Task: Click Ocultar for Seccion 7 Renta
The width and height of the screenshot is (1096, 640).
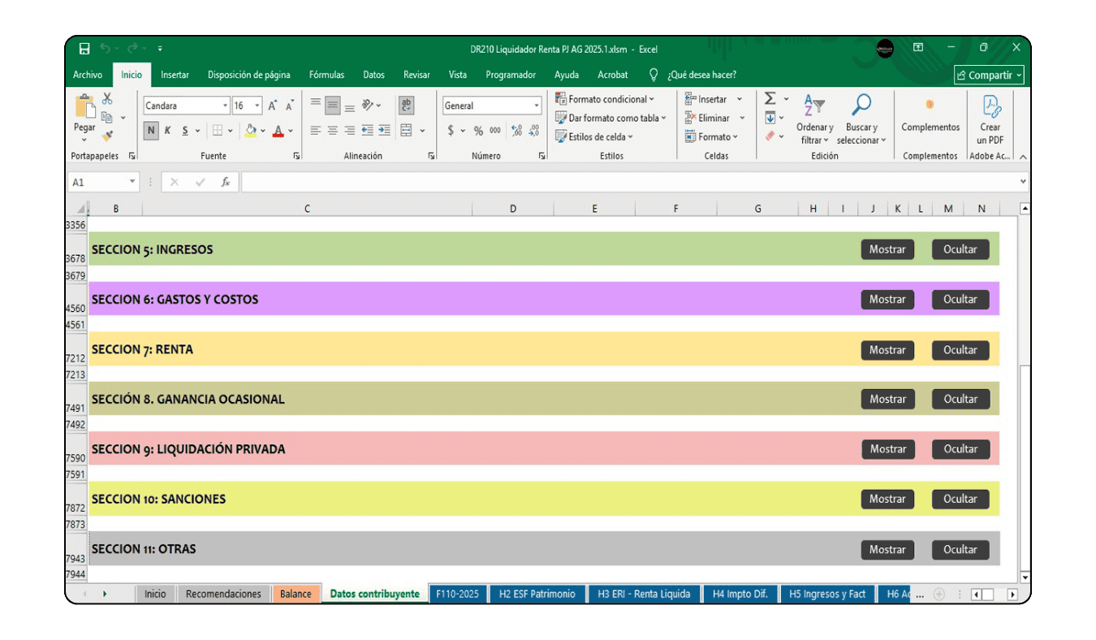Action: point(960,350)
